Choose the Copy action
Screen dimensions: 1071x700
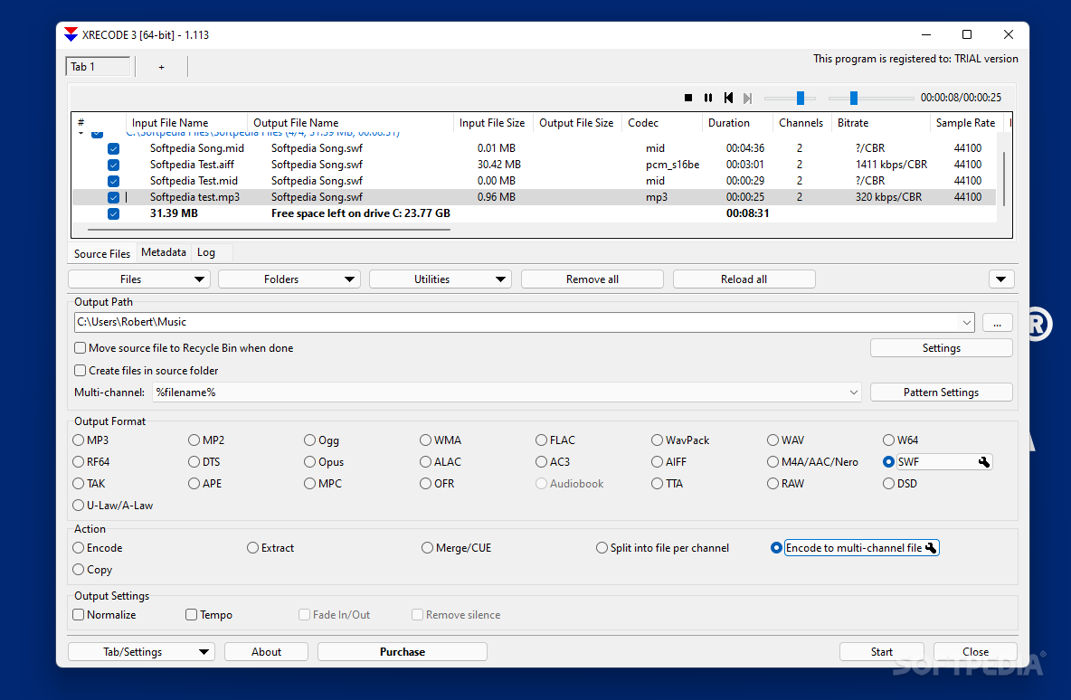click(x=79, y=570)
